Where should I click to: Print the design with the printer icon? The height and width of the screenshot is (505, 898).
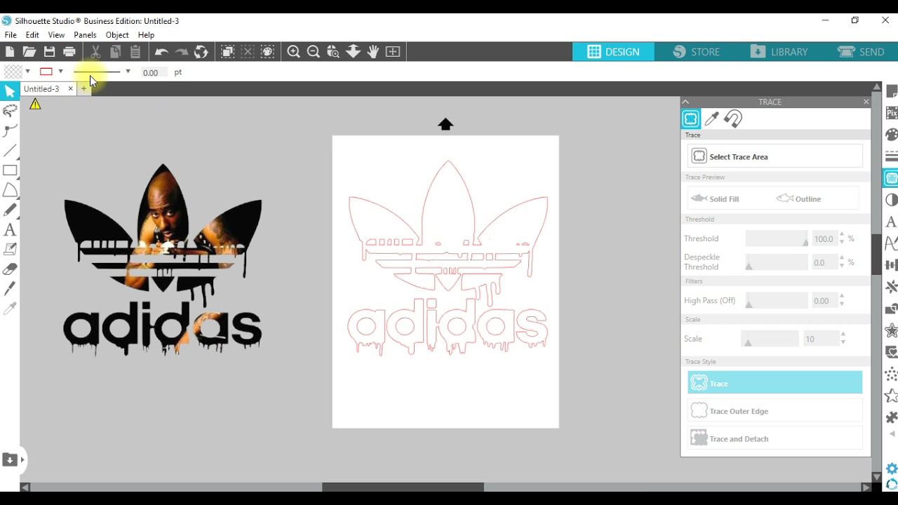[69, 52]
